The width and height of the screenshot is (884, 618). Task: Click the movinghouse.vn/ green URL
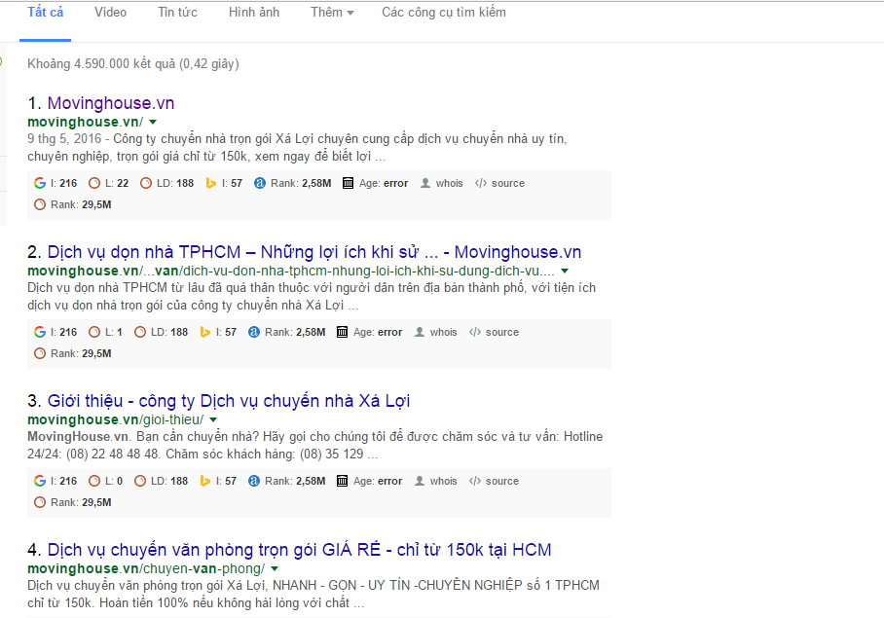tap(85, 123)
